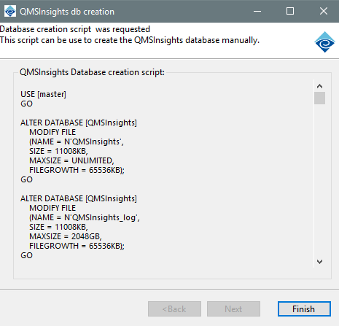Click the Finish button

pos(304,309)
